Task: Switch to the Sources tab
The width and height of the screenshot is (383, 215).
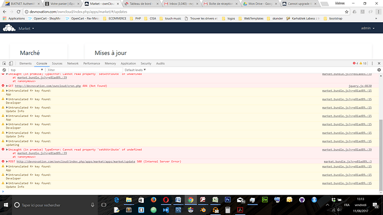Action: coord(57,63)
